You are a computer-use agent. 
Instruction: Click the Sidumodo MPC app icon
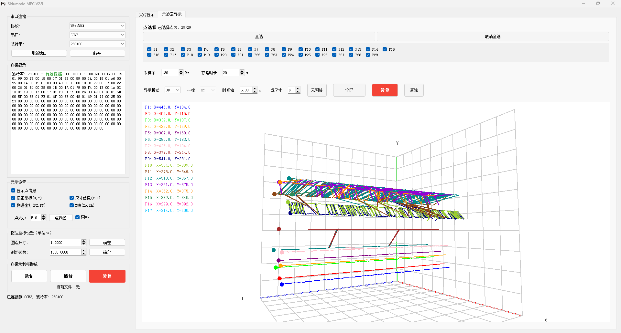pos(4,4)
